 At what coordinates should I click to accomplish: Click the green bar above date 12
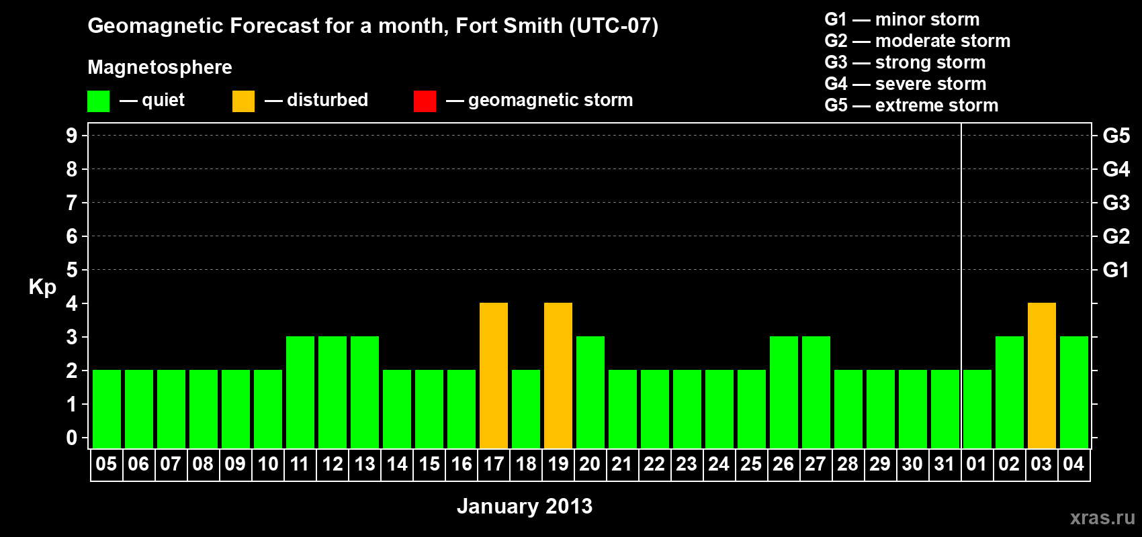(333, 392)
